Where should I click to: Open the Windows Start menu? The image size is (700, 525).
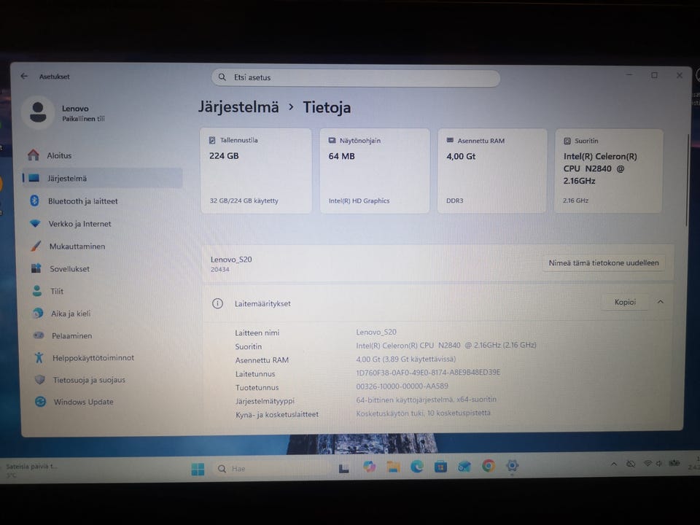click(198, 469)
